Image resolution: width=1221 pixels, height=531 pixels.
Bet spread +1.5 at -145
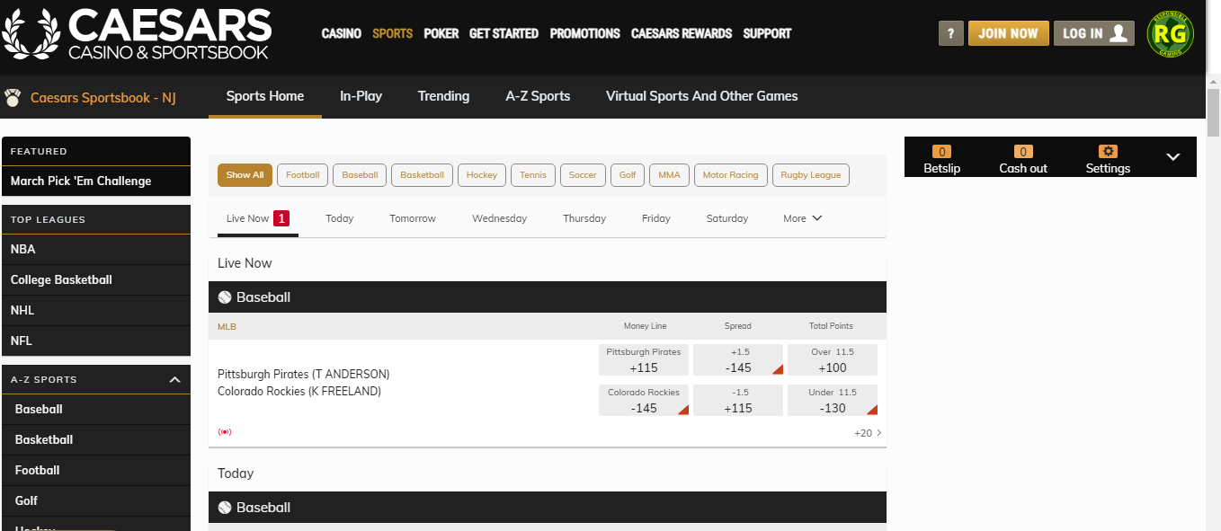pos(738,360)
